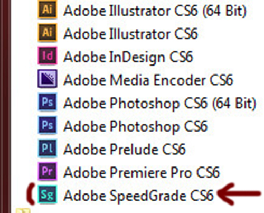Open Adobe Prelude CS6 label
The image size is (264, 213).
tap(125, 149)
